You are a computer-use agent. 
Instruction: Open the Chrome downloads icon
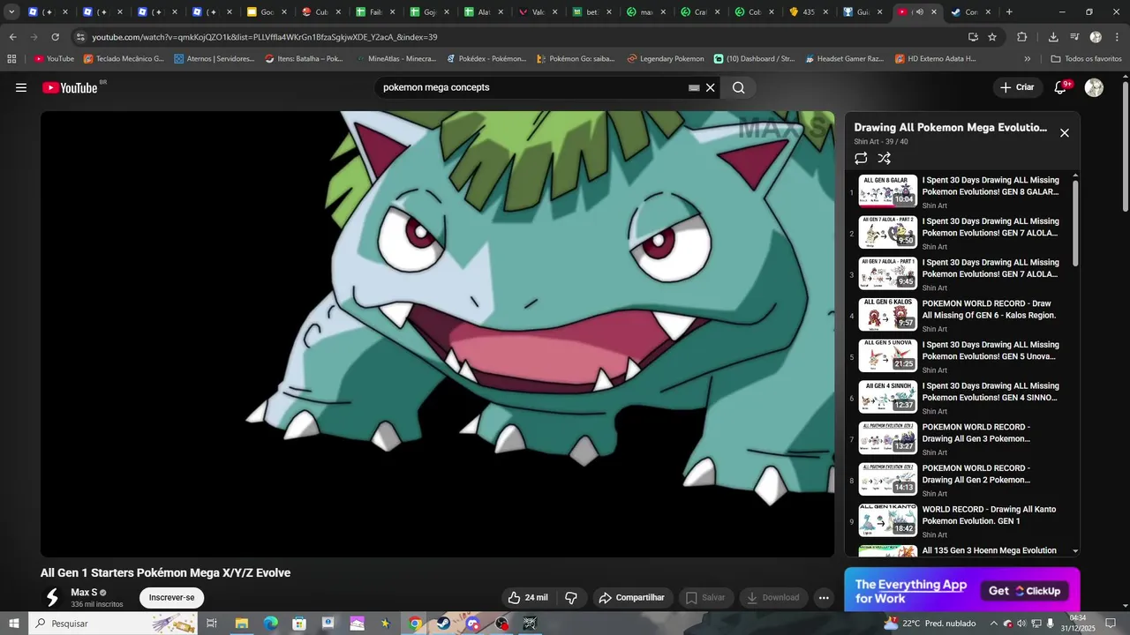pyautogui.click(x=1053, y=37)
